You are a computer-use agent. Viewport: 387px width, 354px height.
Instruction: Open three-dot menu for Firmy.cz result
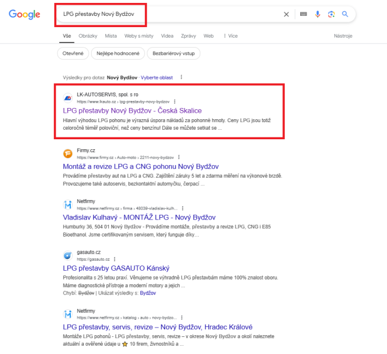click(x=179, y=158)
